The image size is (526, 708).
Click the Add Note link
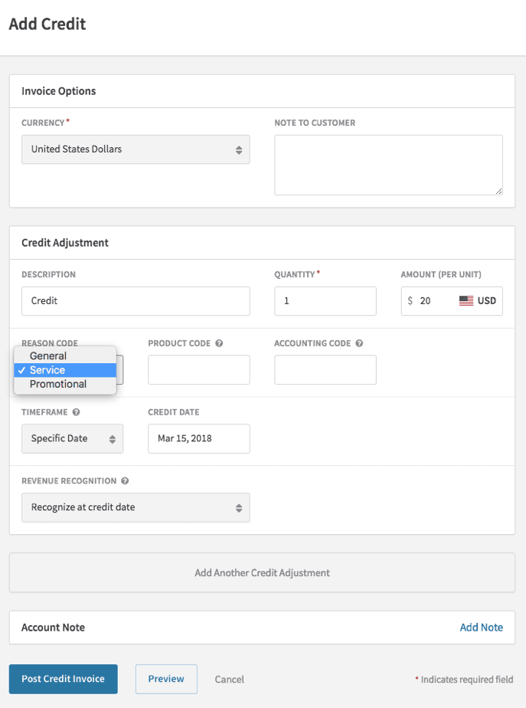click(x=482, y=628)
